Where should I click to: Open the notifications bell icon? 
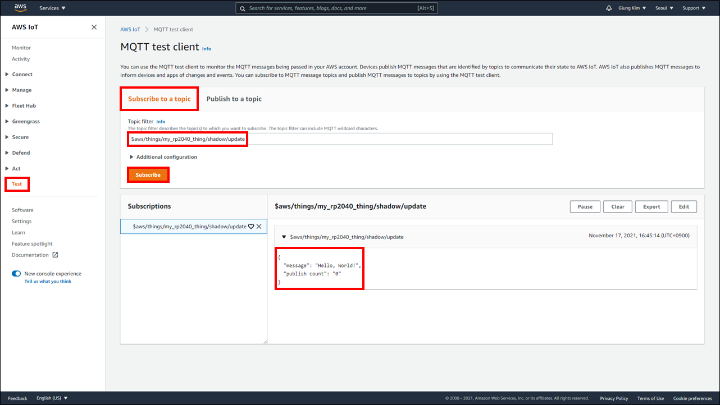coord(609,8)
